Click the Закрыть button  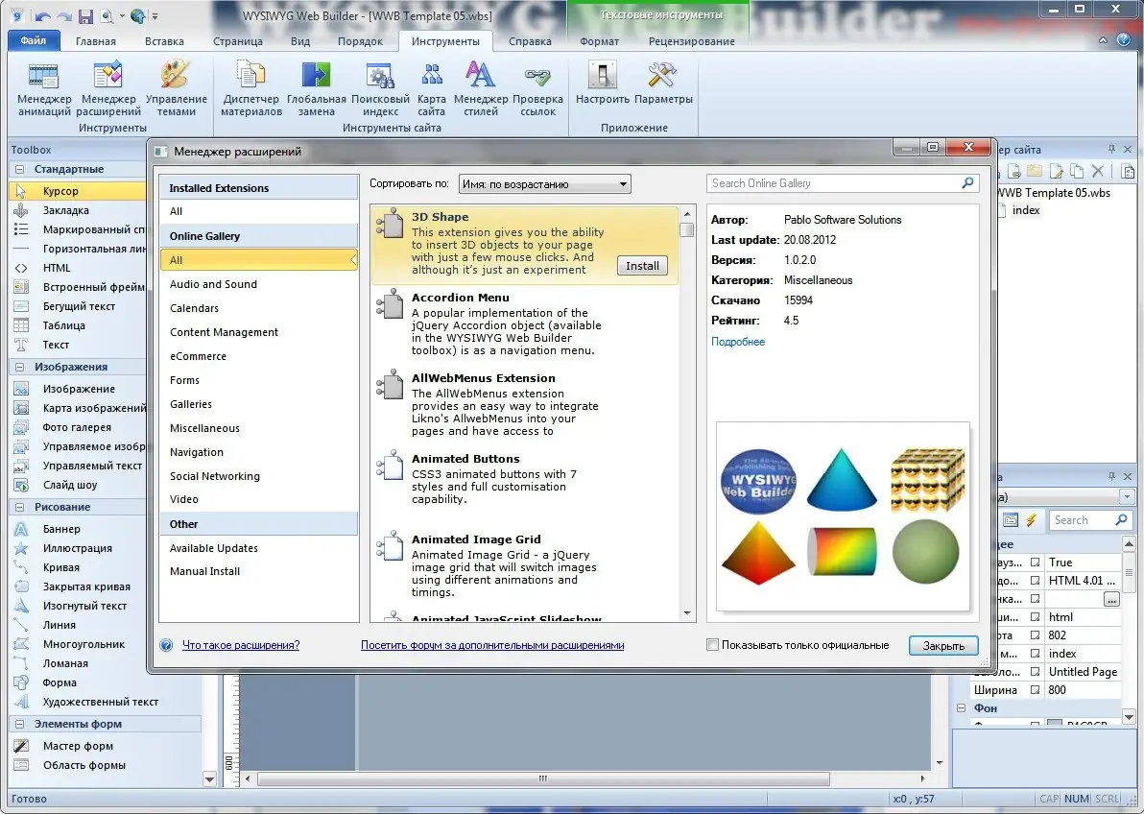[943, 645]
